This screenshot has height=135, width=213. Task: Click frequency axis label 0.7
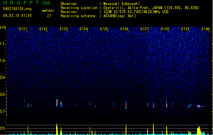[x=3, y=111]
